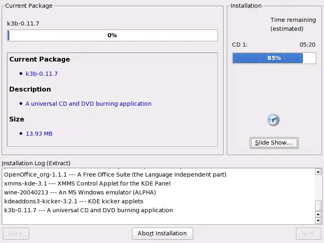Click the Next button
324x243 pixels.
[308, 233]
